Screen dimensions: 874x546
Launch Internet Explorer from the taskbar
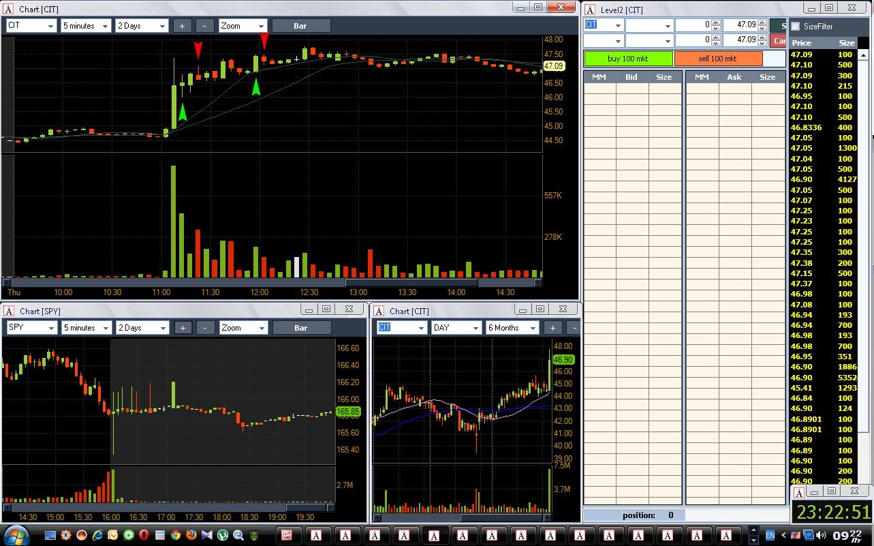98,535
